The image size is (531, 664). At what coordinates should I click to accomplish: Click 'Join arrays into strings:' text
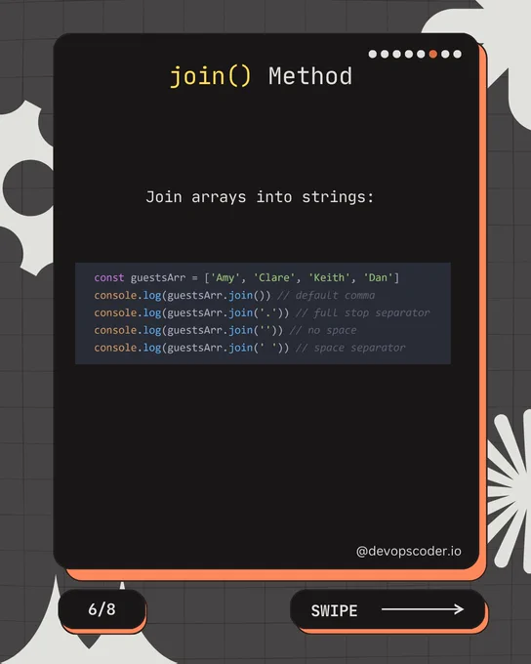click(x=260, y=197)
